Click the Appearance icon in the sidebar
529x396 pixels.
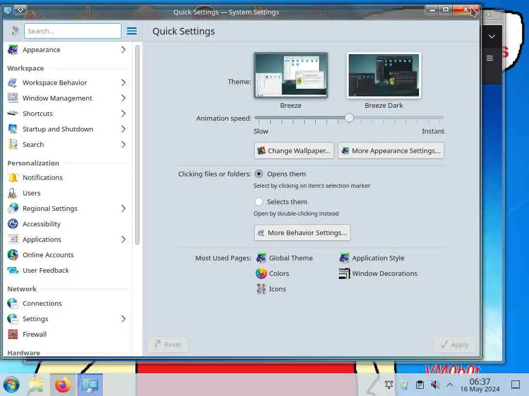point(13,50)
